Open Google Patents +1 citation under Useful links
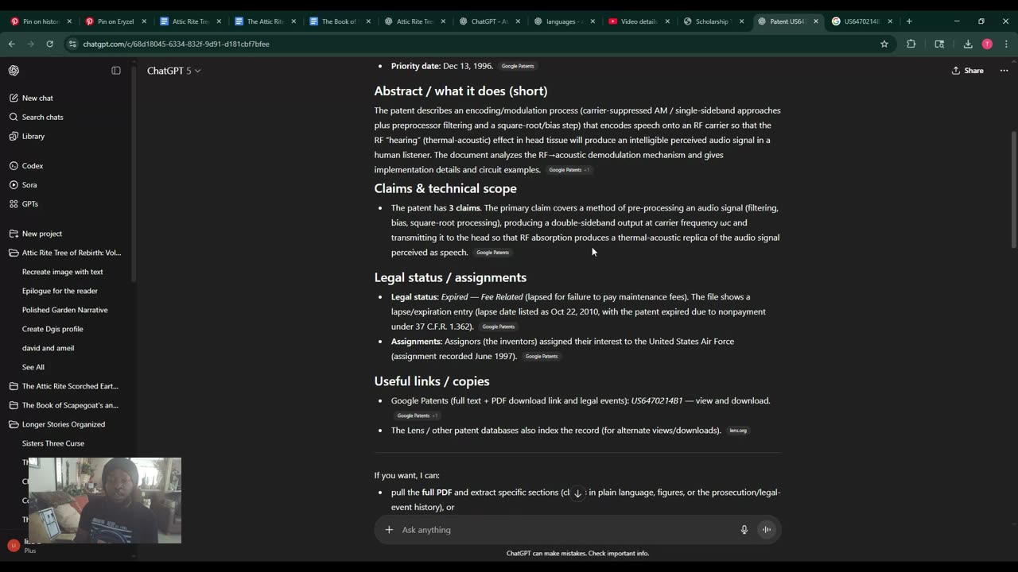Image resolution: width=1018 pixels, height=572 pixels. (x=418, y=415)
